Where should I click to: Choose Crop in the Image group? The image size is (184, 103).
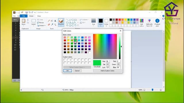[40, 20]
